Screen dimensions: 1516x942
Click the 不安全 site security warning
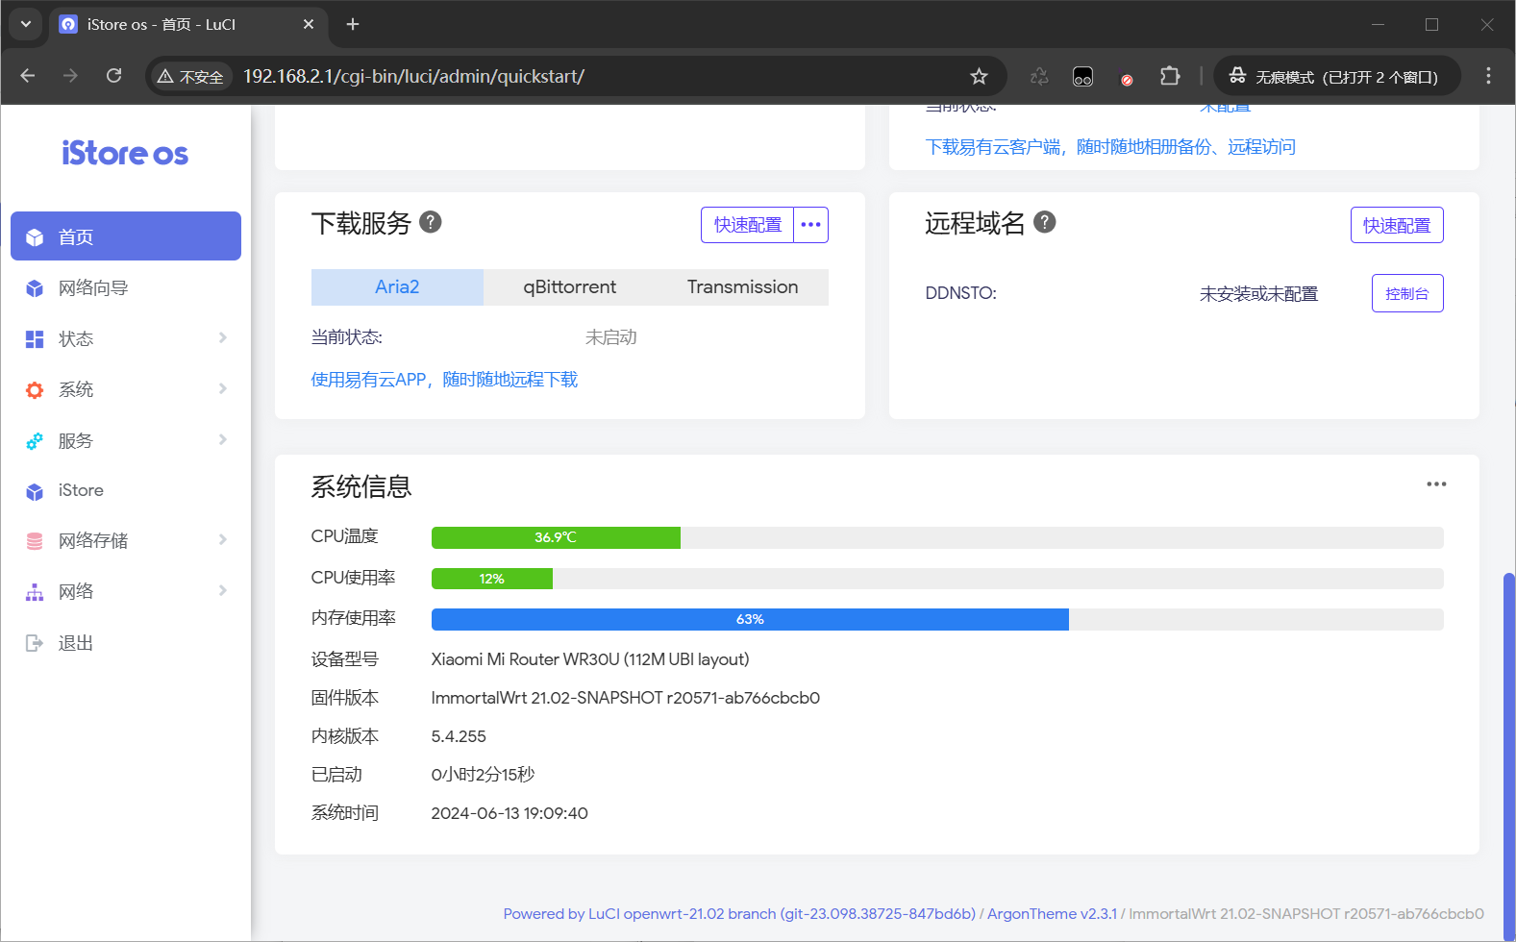pyautogui.click(x=190, y=77)
